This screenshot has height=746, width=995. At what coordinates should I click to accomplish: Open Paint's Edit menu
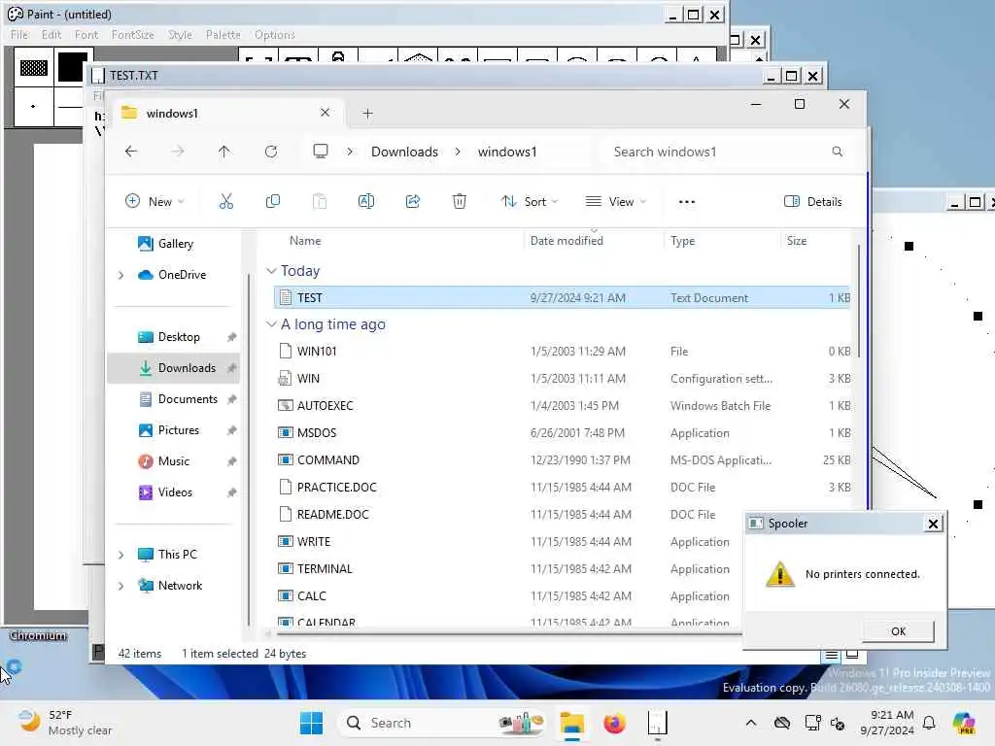pos(51,35)
